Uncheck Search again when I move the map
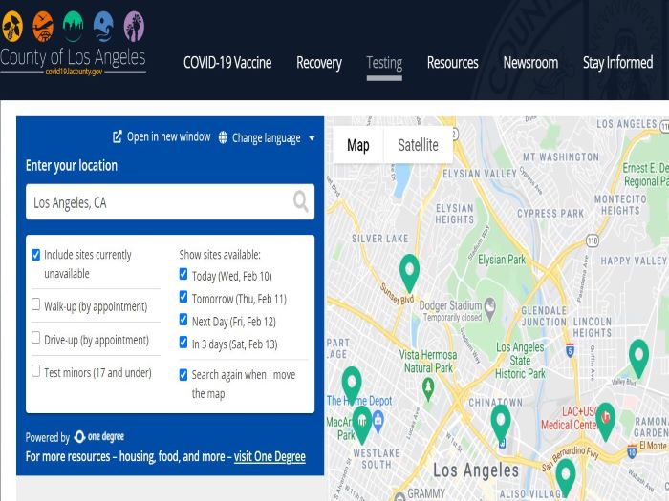Viewport: 669px width, 501px height. pos(183,375)
